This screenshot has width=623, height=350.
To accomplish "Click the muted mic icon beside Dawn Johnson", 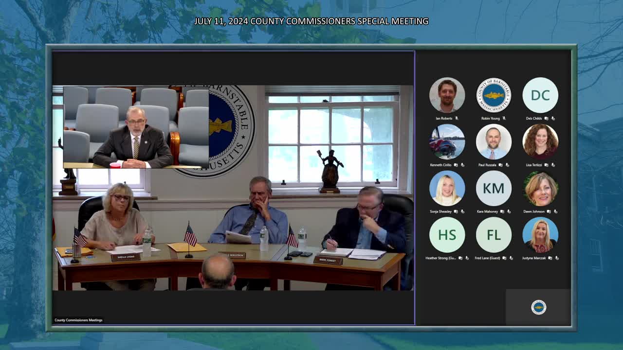I will point(556,211).
